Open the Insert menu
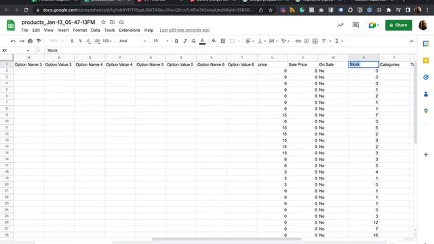This screenshot has height=244, width=434. tap(63, 30)
